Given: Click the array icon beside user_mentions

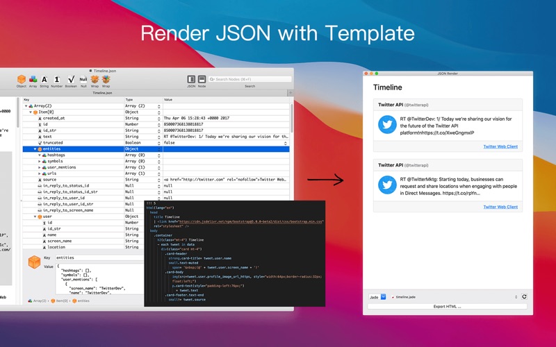Looking at the screenshot, I should 44,167.
